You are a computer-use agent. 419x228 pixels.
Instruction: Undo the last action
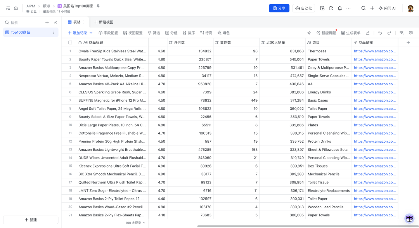380,33
